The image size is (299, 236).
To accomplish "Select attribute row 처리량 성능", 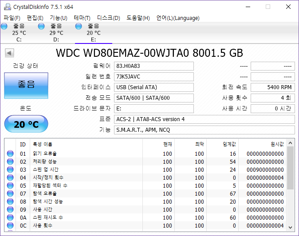I will point(146,161).
